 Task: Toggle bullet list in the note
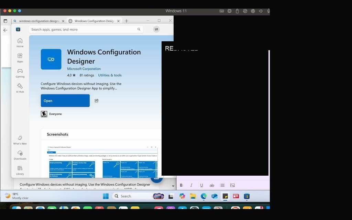222,185
